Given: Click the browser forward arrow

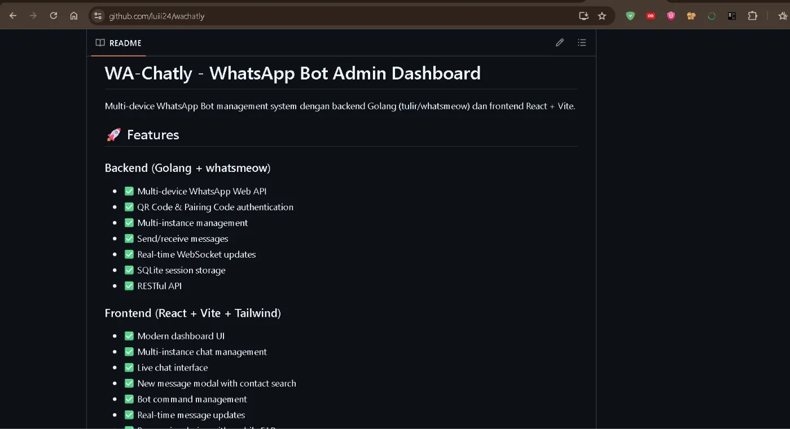Looking at the screenshot, I should point(33,16).
